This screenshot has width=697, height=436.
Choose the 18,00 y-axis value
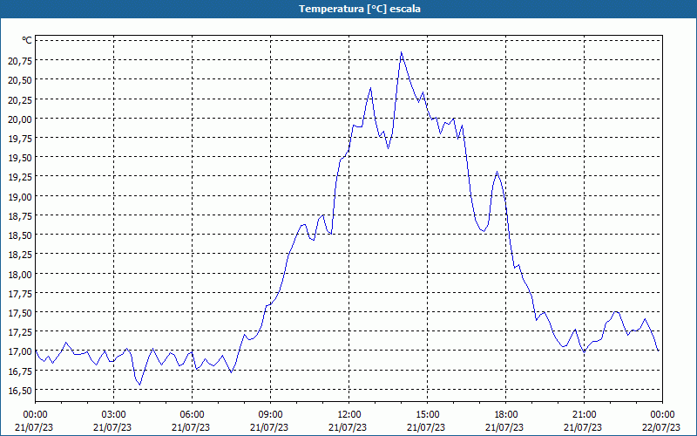click(x=20, y=274)
